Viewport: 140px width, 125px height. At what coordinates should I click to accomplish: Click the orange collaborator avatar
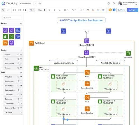point(110,10)
